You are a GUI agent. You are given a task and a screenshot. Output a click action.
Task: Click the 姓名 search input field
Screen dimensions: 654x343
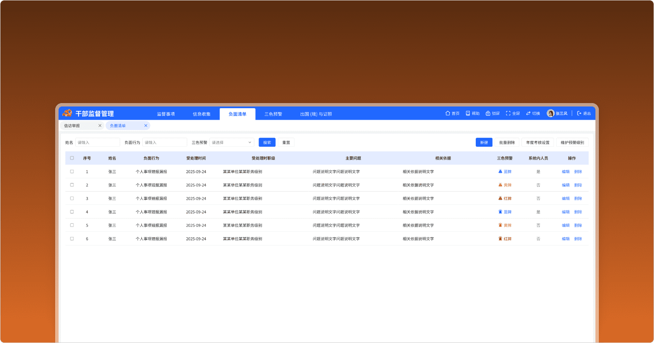[x=97, y=142]
